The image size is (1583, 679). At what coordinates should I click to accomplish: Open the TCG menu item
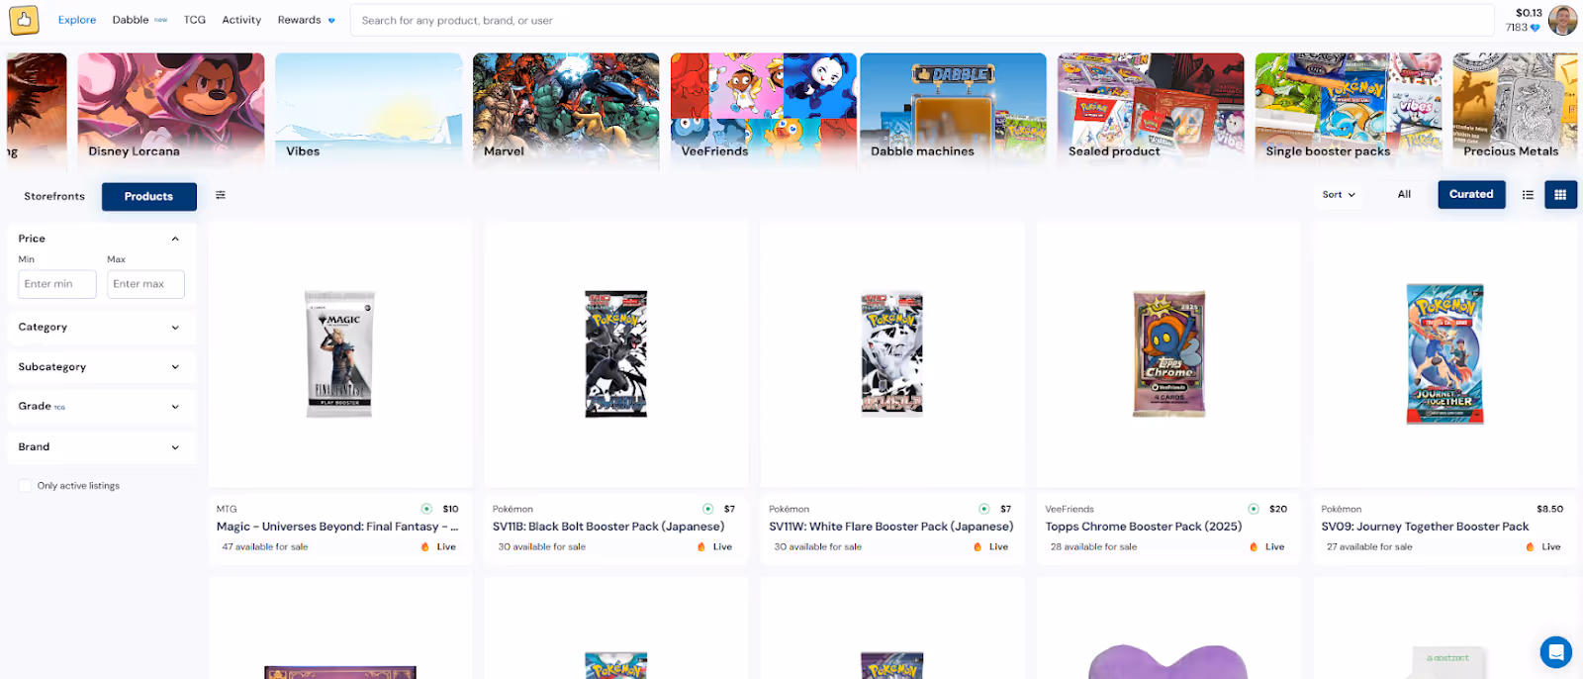(195, 20)
